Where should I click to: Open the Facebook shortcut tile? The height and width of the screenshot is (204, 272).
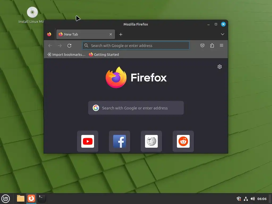tap(120, 141)
